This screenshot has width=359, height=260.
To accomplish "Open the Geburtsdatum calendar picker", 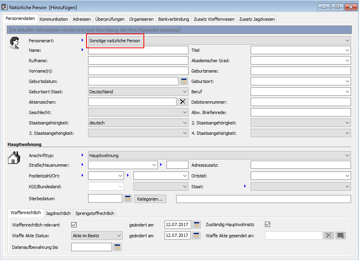I will (183, 81).
